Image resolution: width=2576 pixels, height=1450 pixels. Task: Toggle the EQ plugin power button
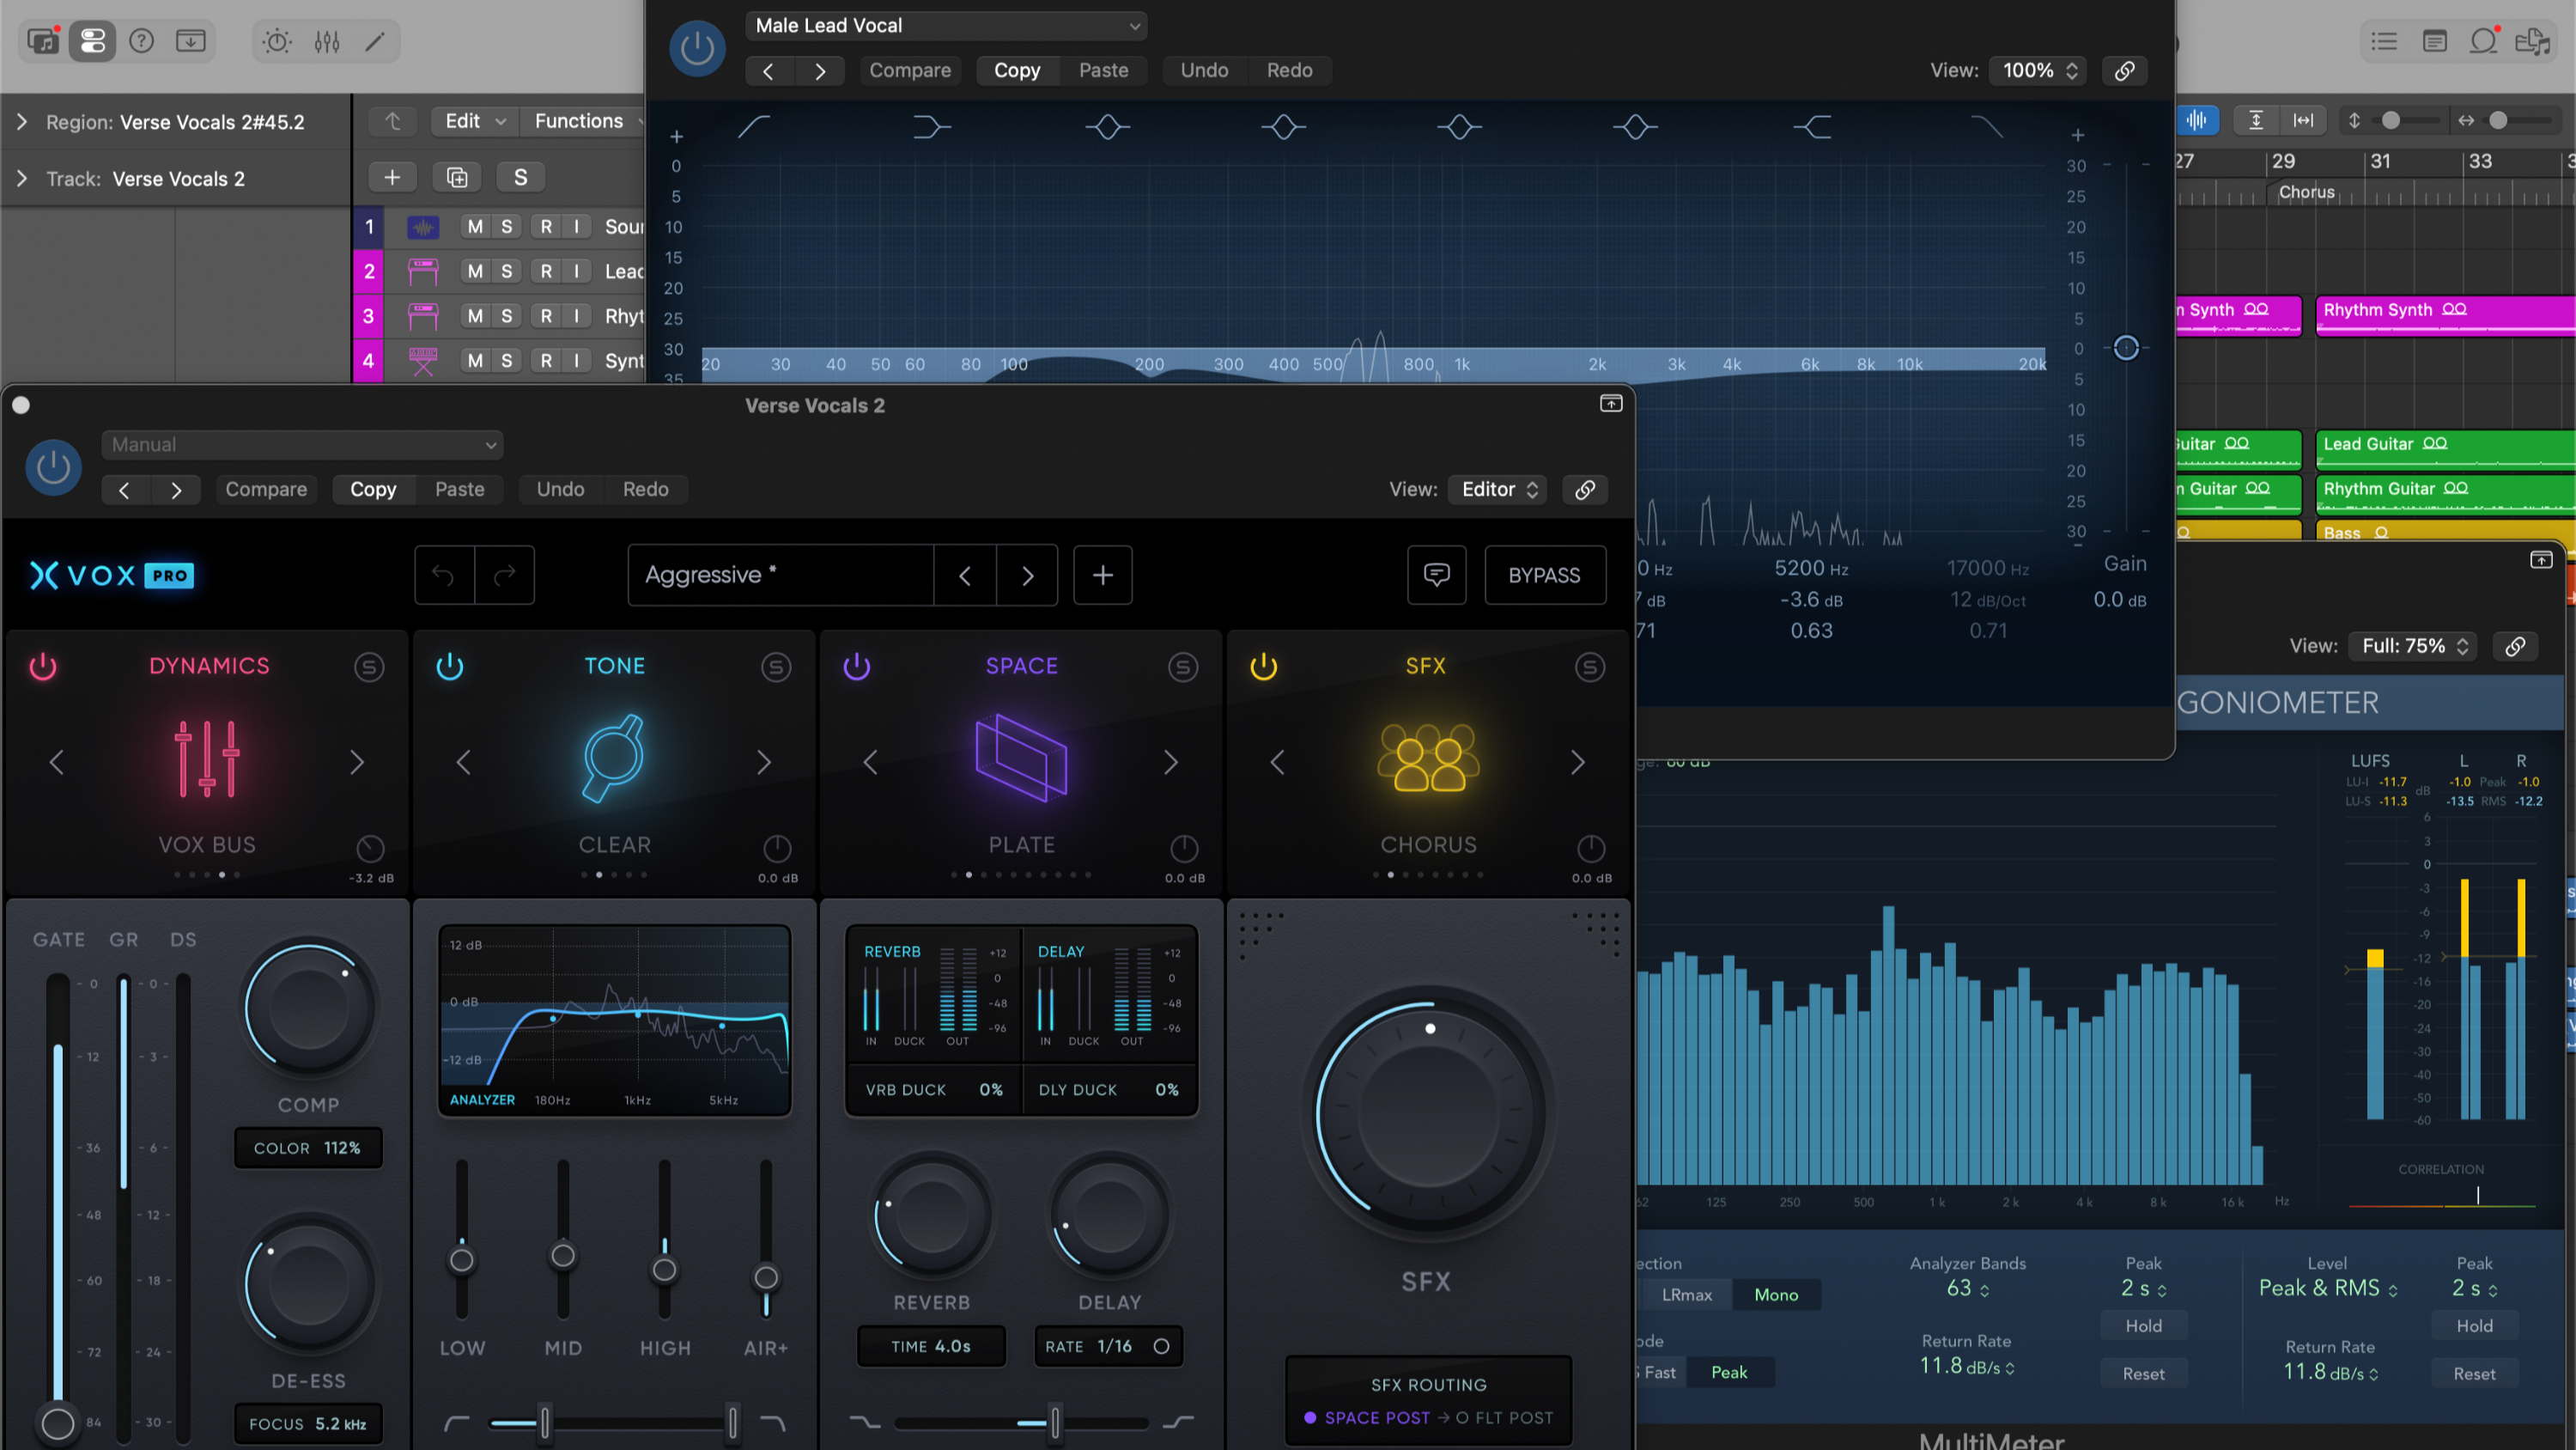pyautogui.click(x=697, y=48)
